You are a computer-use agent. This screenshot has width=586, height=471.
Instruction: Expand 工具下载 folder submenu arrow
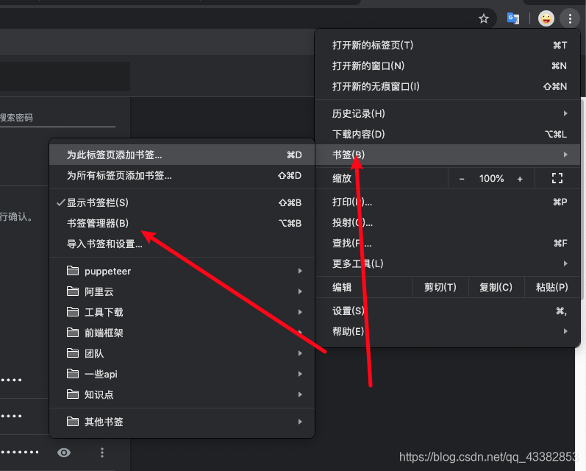pos(300,311)
